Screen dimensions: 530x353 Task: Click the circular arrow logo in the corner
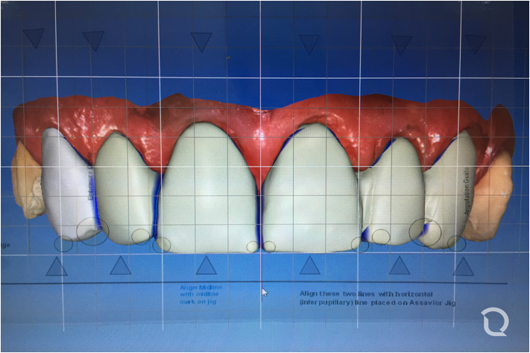(x=495, y=322)
